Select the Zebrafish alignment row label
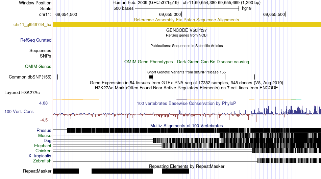 [42, 161]
